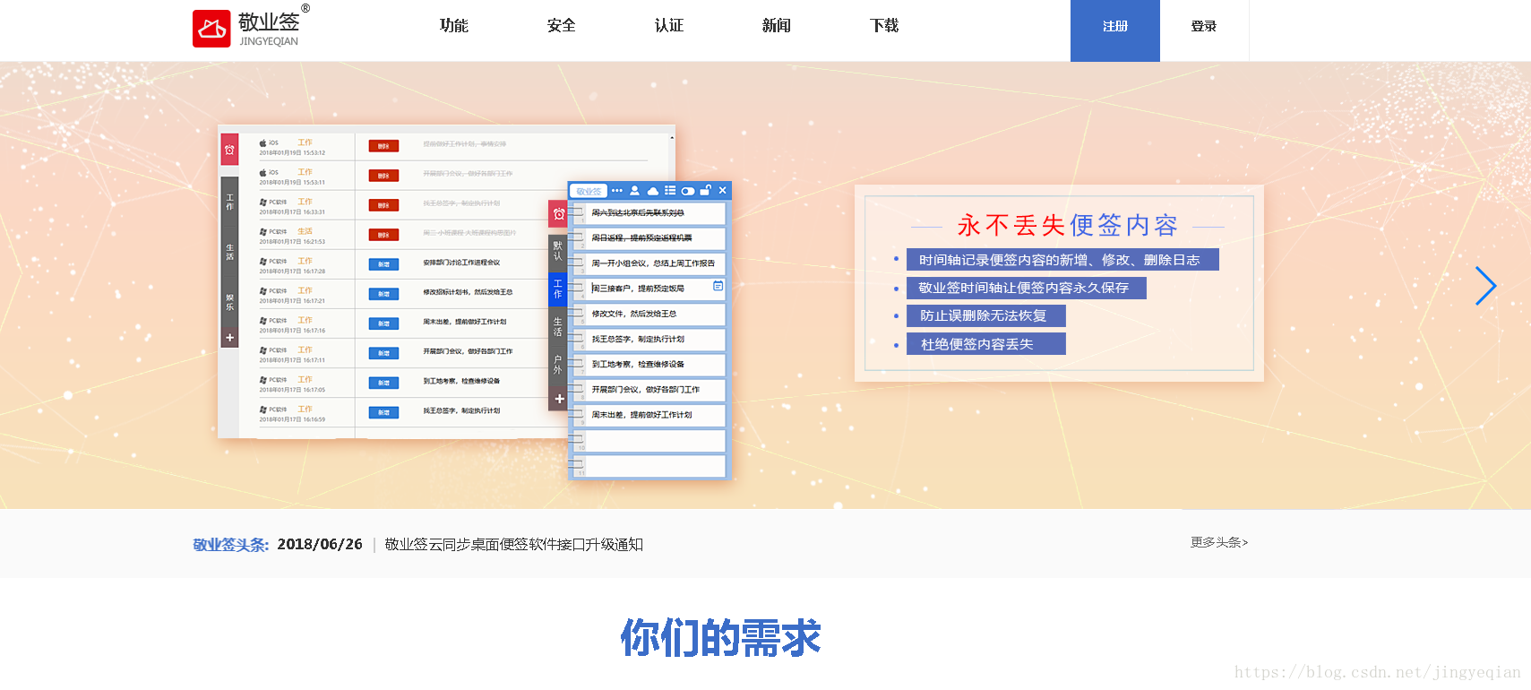Click log text 周末出差,提前做好工作计划 in timeline
This screenshot has height=690, width=1531.
[465, 322]
